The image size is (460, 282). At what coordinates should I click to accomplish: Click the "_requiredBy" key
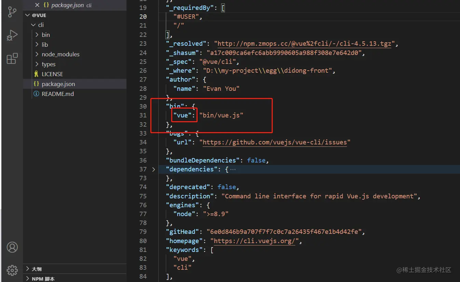tap(190, 8)
